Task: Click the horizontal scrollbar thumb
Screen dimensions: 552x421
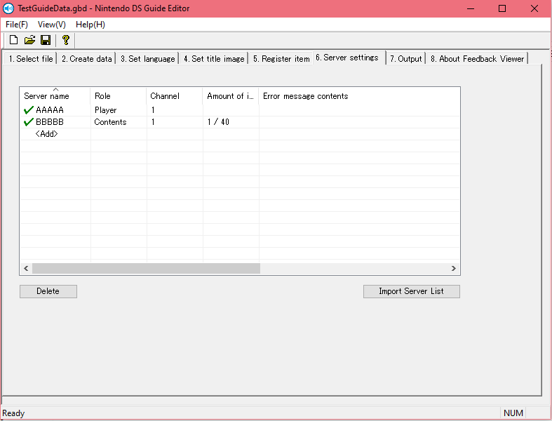Action: (x=146, y=269)
